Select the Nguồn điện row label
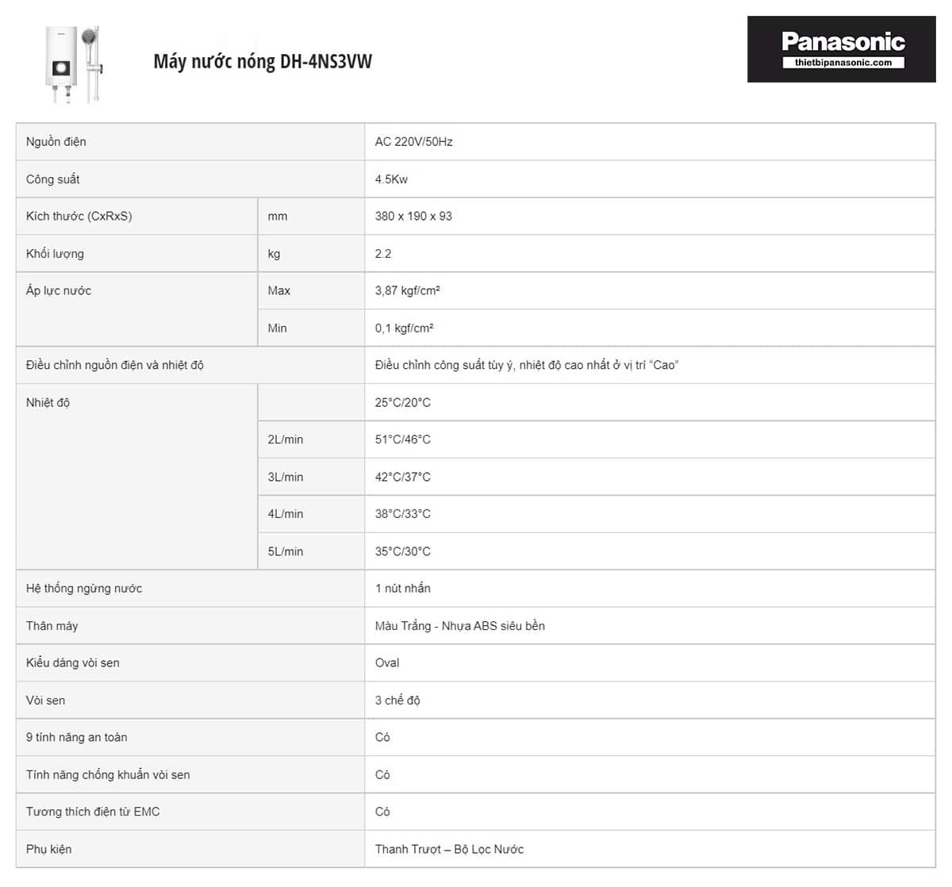 point(56,142)
